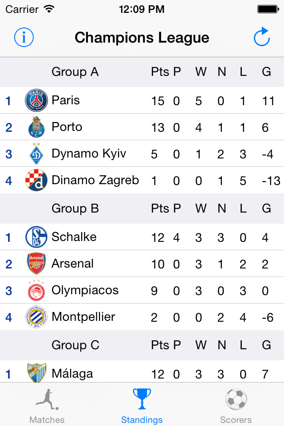Tap the Olympiacos club logo
Image resolution: width=284 pixels, height=426 pixels.
click(x=36, y=290)
